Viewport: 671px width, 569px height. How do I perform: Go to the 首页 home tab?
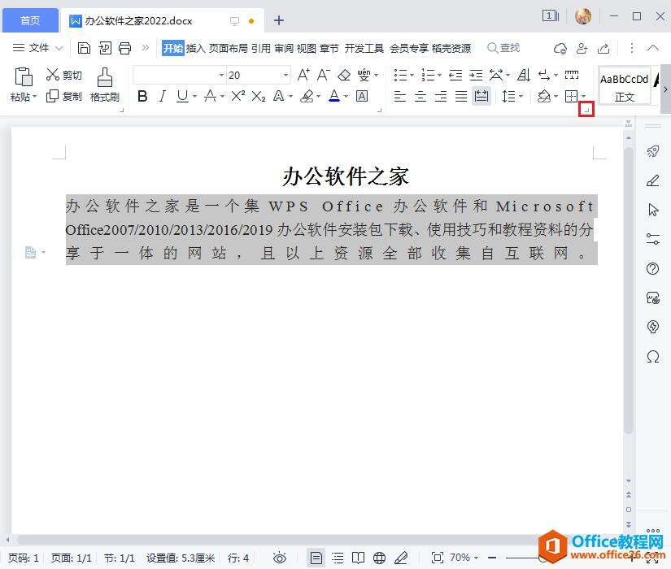30,20
